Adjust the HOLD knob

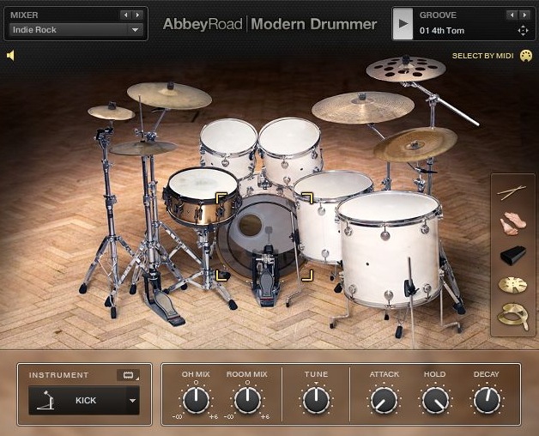click(435, 401)
